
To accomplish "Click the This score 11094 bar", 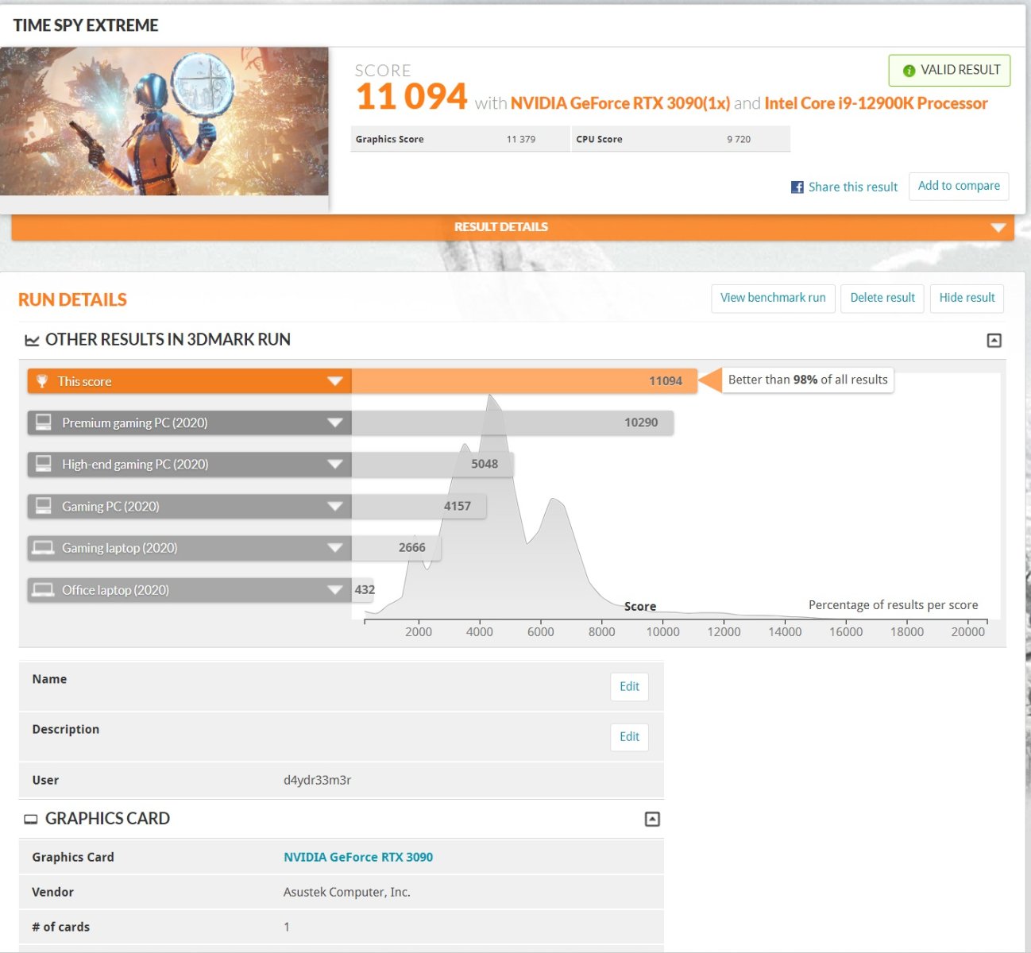I will 524,381.
